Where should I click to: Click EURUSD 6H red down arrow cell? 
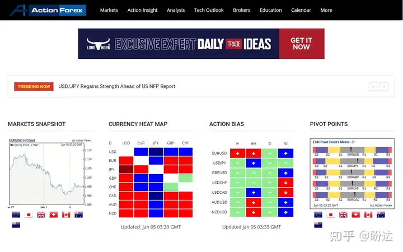(x=254, y=153)
